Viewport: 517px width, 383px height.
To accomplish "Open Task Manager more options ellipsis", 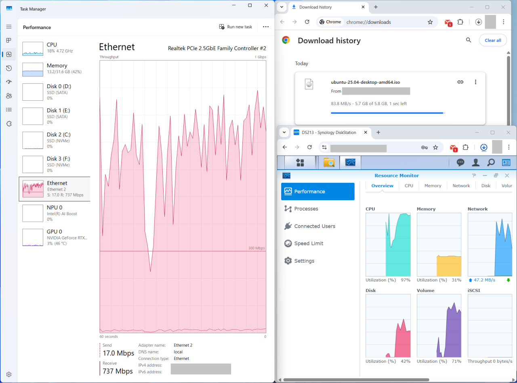I will pos(266,27).
